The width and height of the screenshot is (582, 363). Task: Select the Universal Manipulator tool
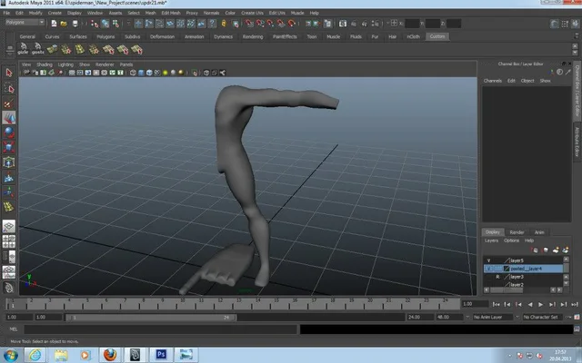tap(9, 162)
